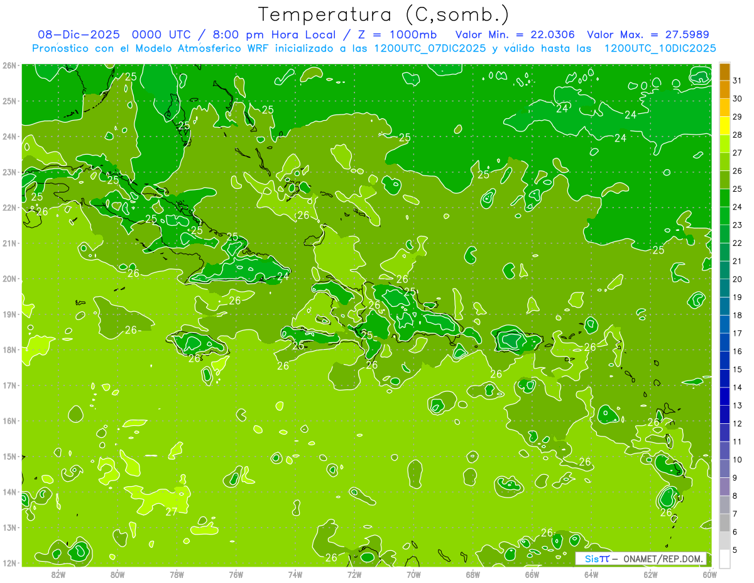Click "Valor Max. = 27.5989" readout
The width and height of the screenshot is (754, 583).
click(x=649, y=35)
